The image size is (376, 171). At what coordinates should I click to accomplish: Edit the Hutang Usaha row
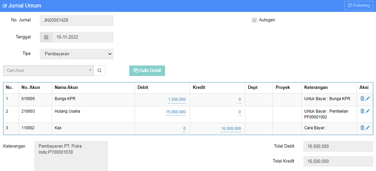click(368, 111)
